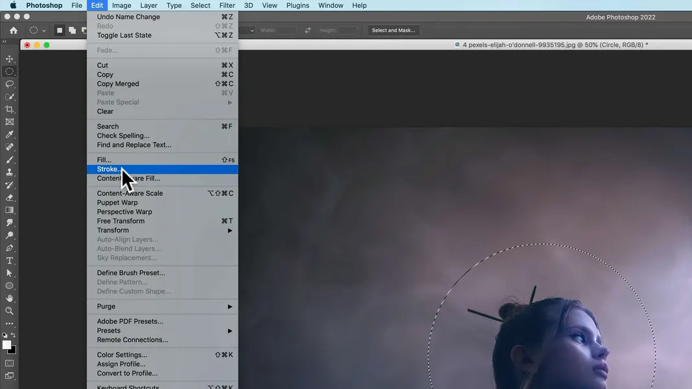Open the tool preset picker dropdown arrow
The image size is (692, 389).
[43, 31]
